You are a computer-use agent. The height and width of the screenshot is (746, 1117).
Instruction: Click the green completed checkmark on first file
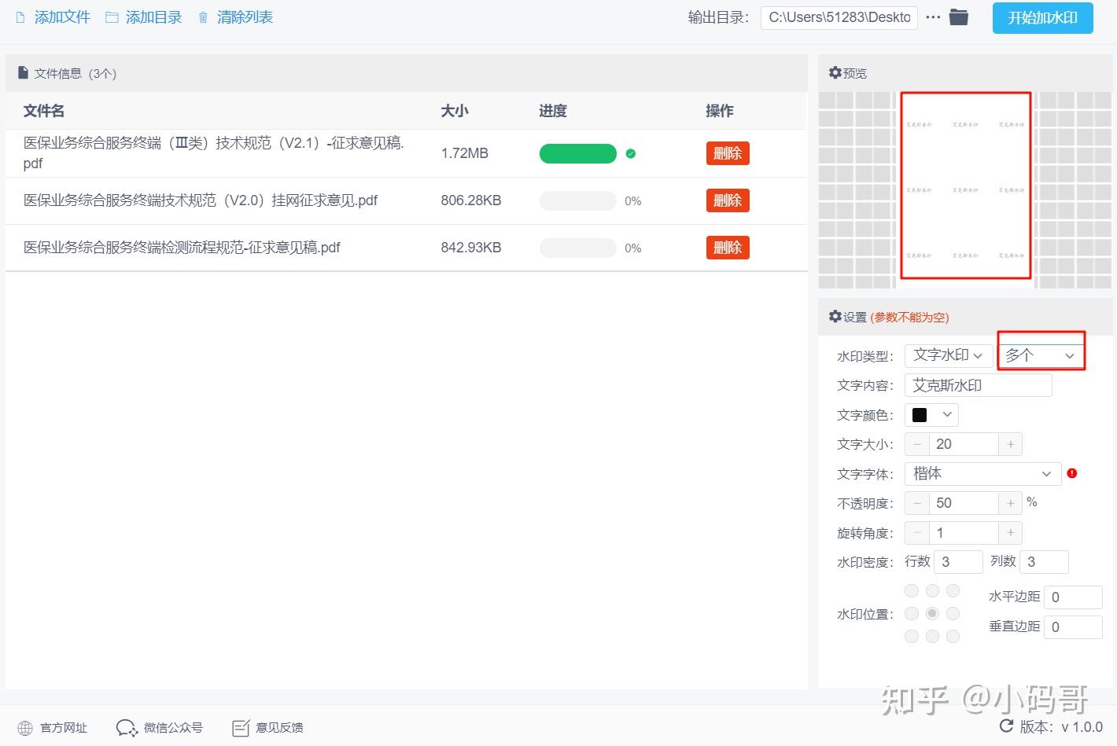pos(631,153)
